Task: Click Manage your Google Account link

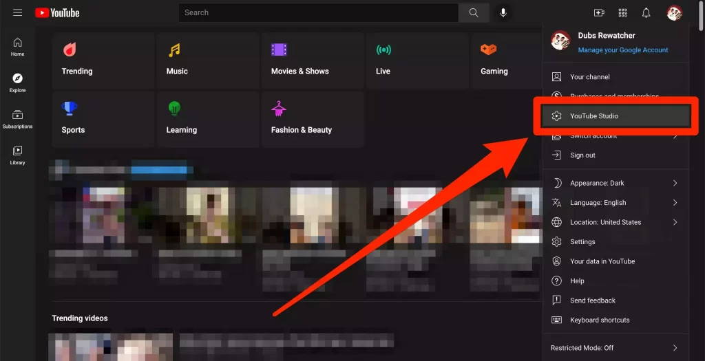Action: (x=622, y=50)
